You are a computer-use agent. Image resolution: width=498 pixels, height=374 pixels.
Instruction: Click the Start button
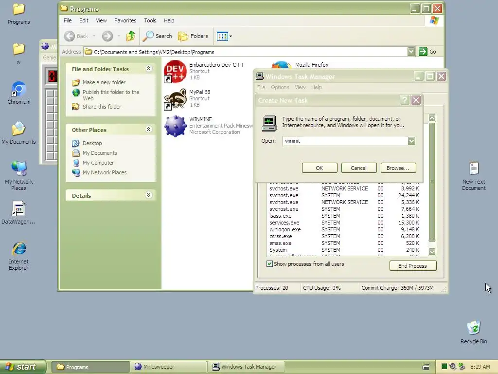(22, 367)
